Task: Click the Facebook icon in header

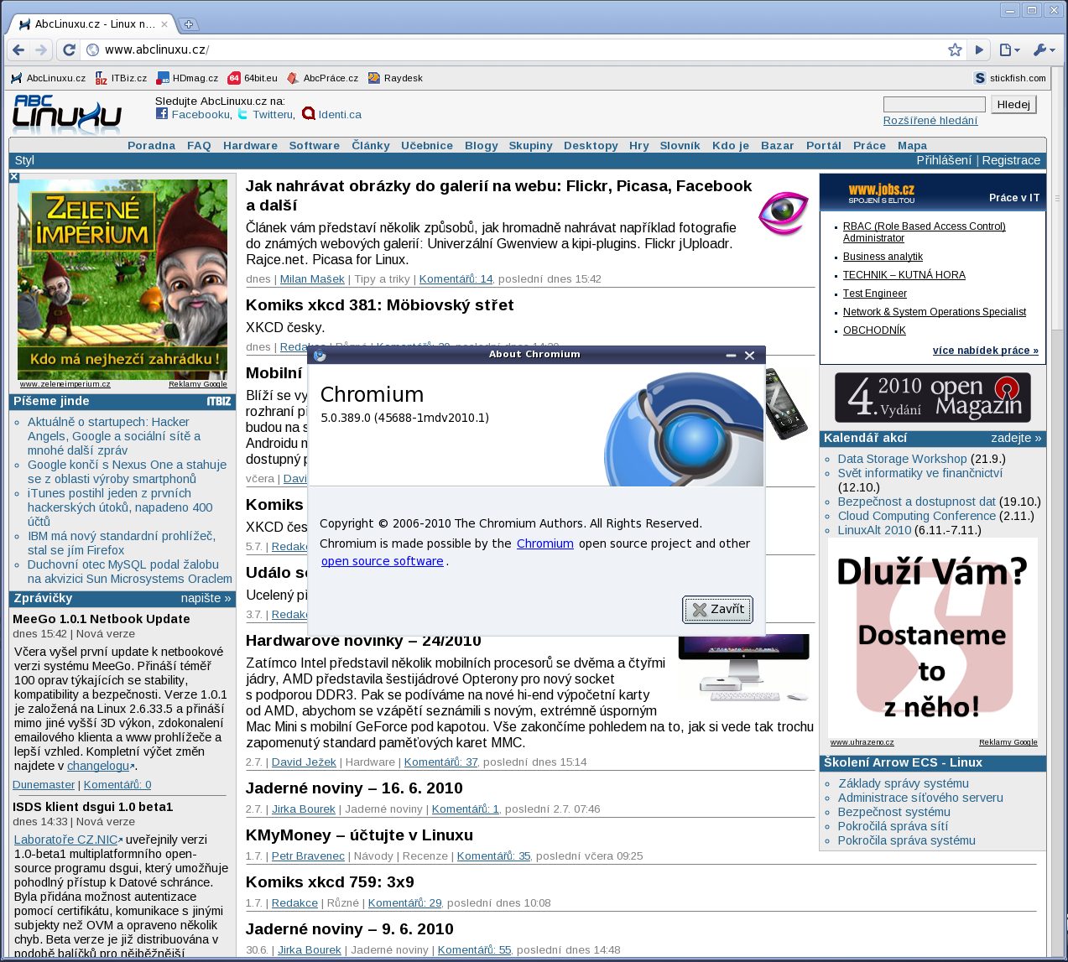Action: pos(162,114)
